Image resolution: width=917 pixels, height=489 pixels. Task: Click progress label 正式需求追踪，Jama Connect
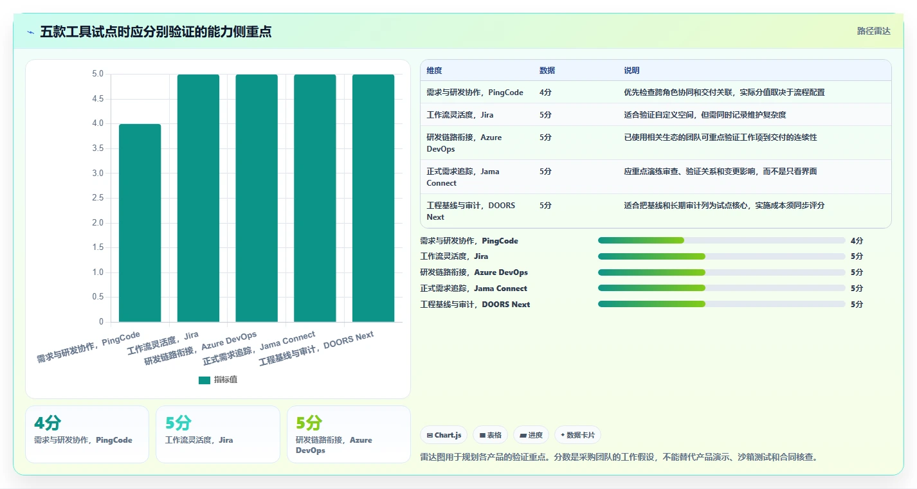[x=473, y=289]
